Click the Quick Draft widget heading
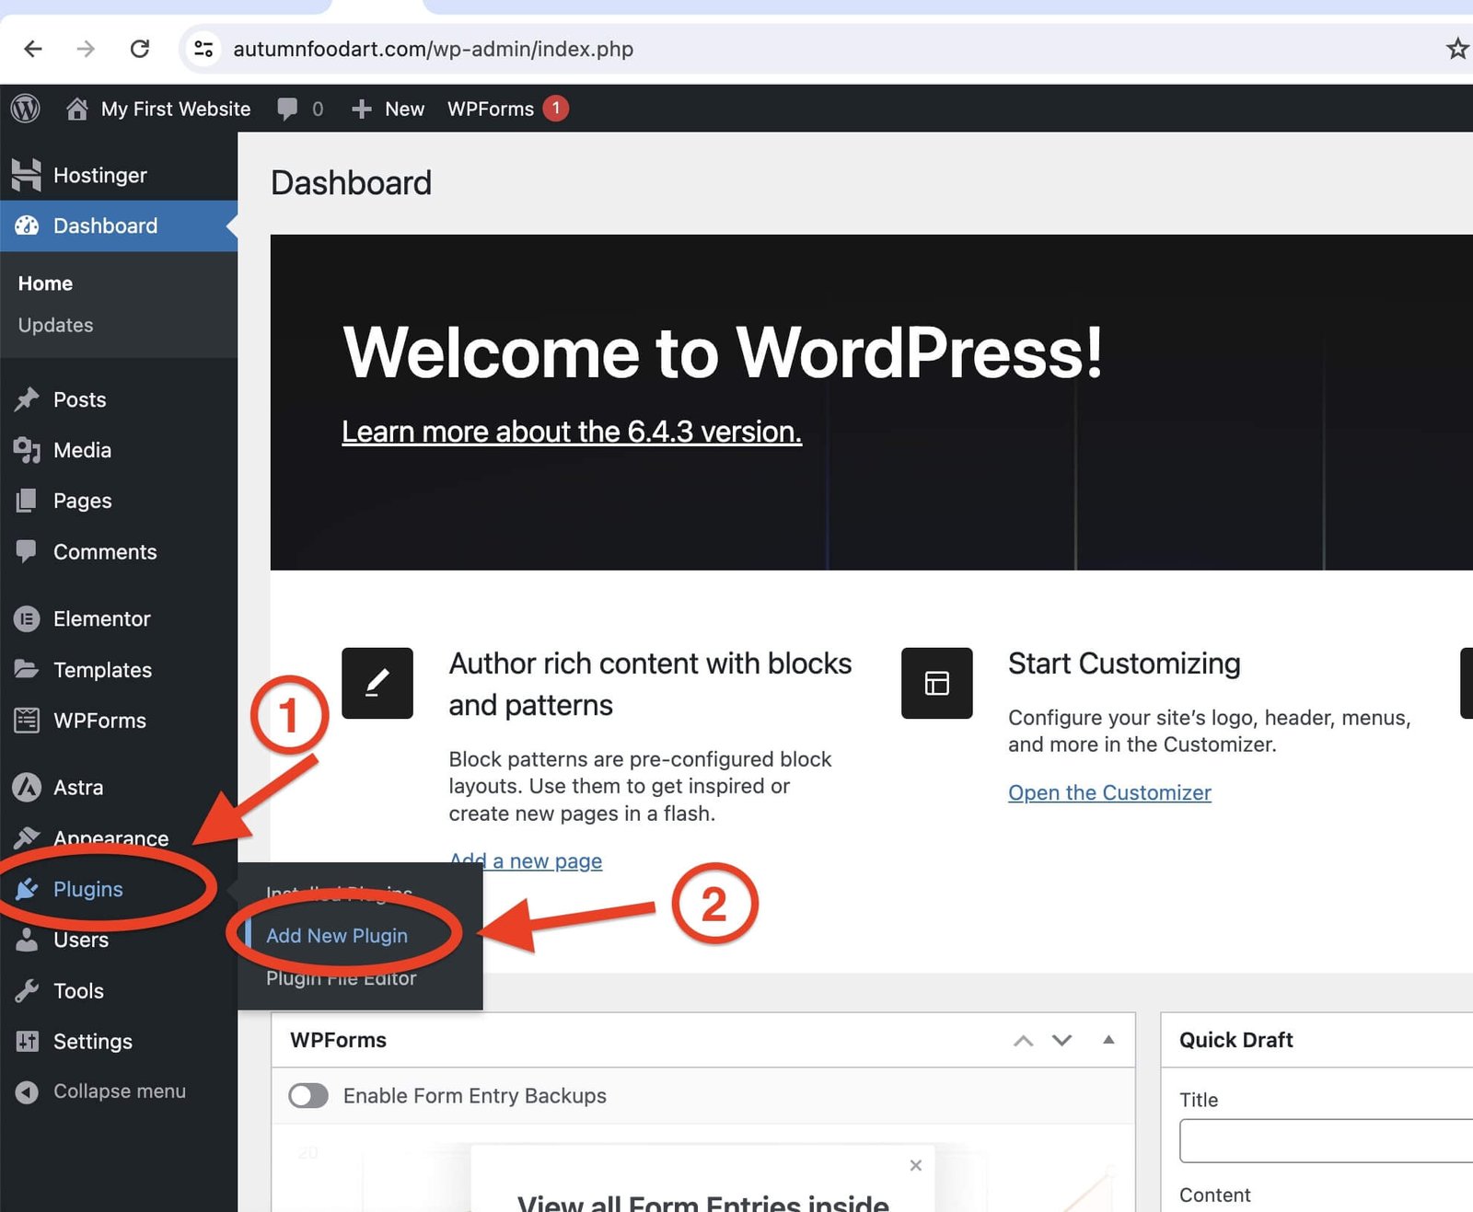The width and height of the screenshot is (1473, 1212). [1235, 1040]
